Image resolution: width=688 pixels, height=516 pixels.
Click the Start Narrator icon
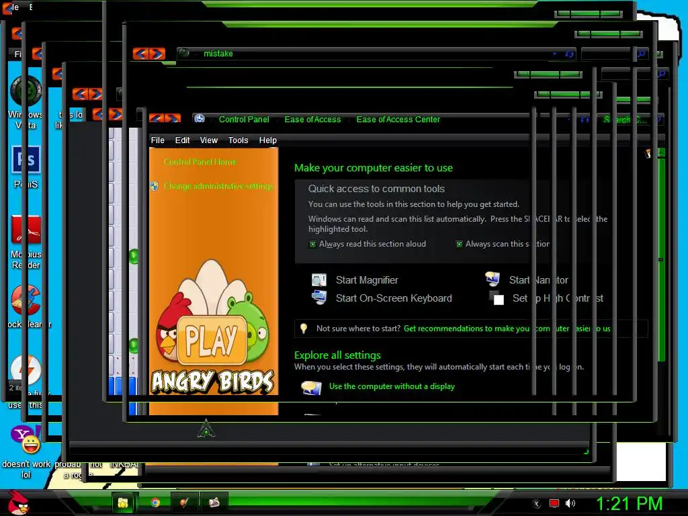(x=492, y=279)
